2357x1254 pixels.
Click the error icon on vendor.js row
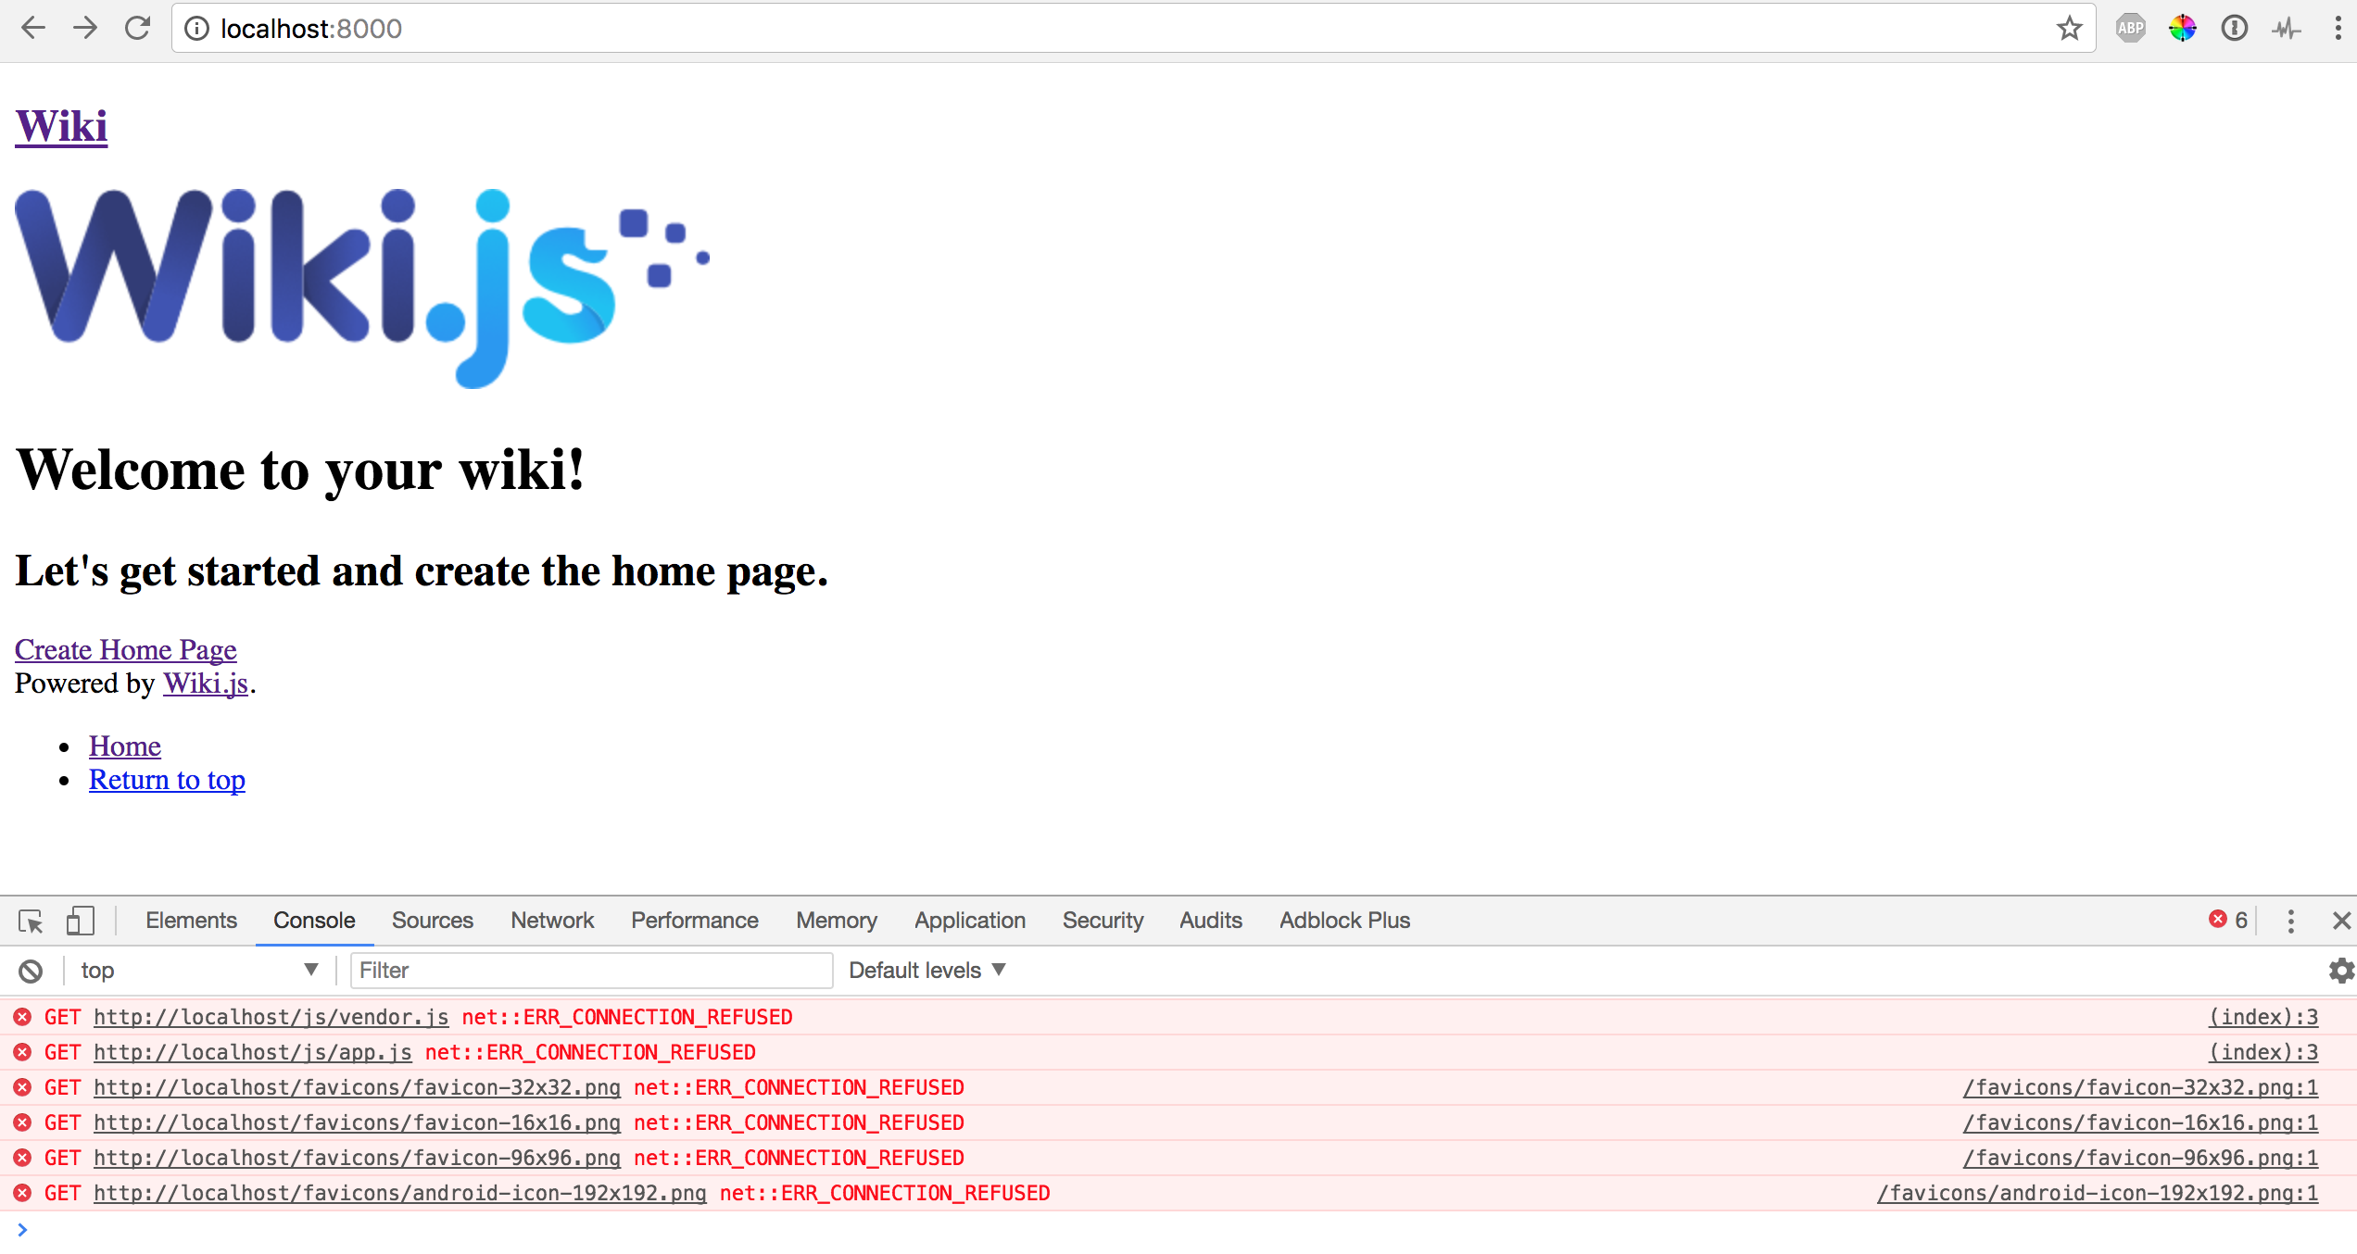click(x=23, y=1017)
